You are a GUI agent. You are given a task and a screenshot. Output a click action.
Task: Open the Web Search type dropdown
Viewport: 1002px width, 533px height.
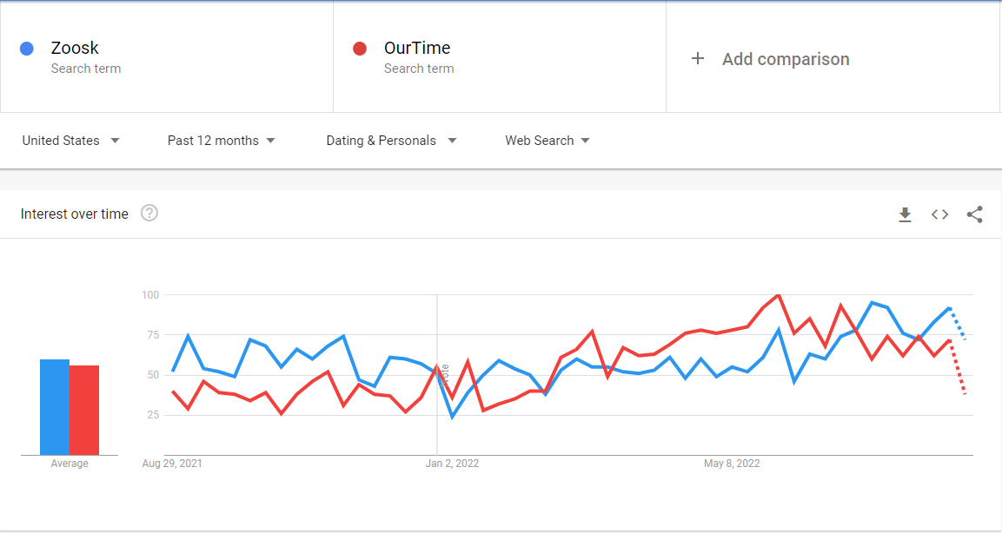tap(547, 141)
